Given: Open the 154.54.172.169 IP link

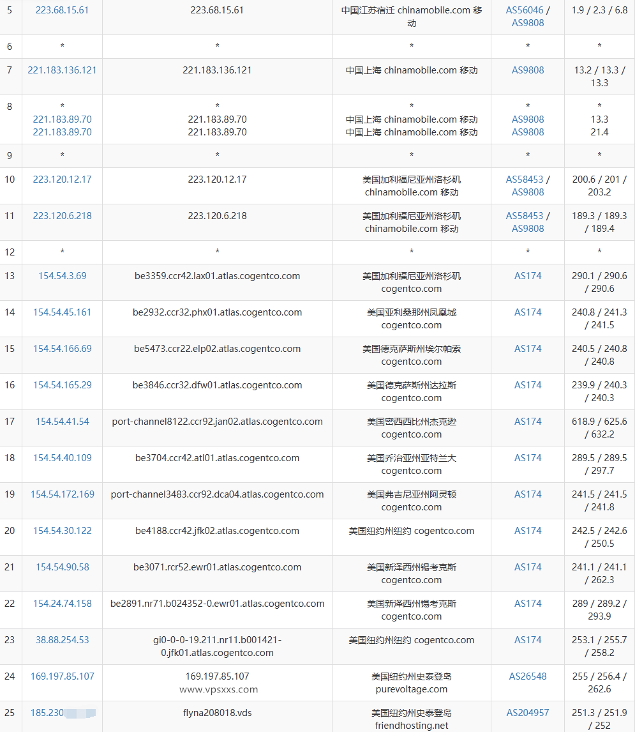Looking at the screenshot, I should click(x=62, y=494).
